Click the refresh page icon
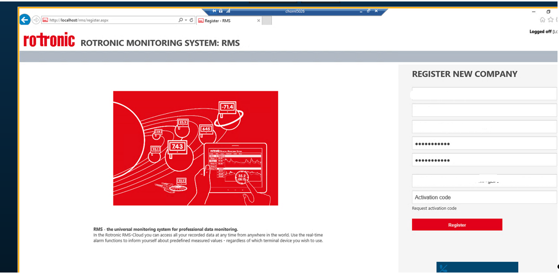 (x=191, y=20)
